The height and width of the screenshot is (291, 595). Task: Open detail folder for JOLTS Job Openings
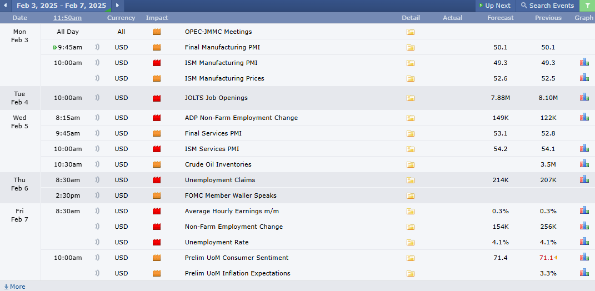coord(410,98)
